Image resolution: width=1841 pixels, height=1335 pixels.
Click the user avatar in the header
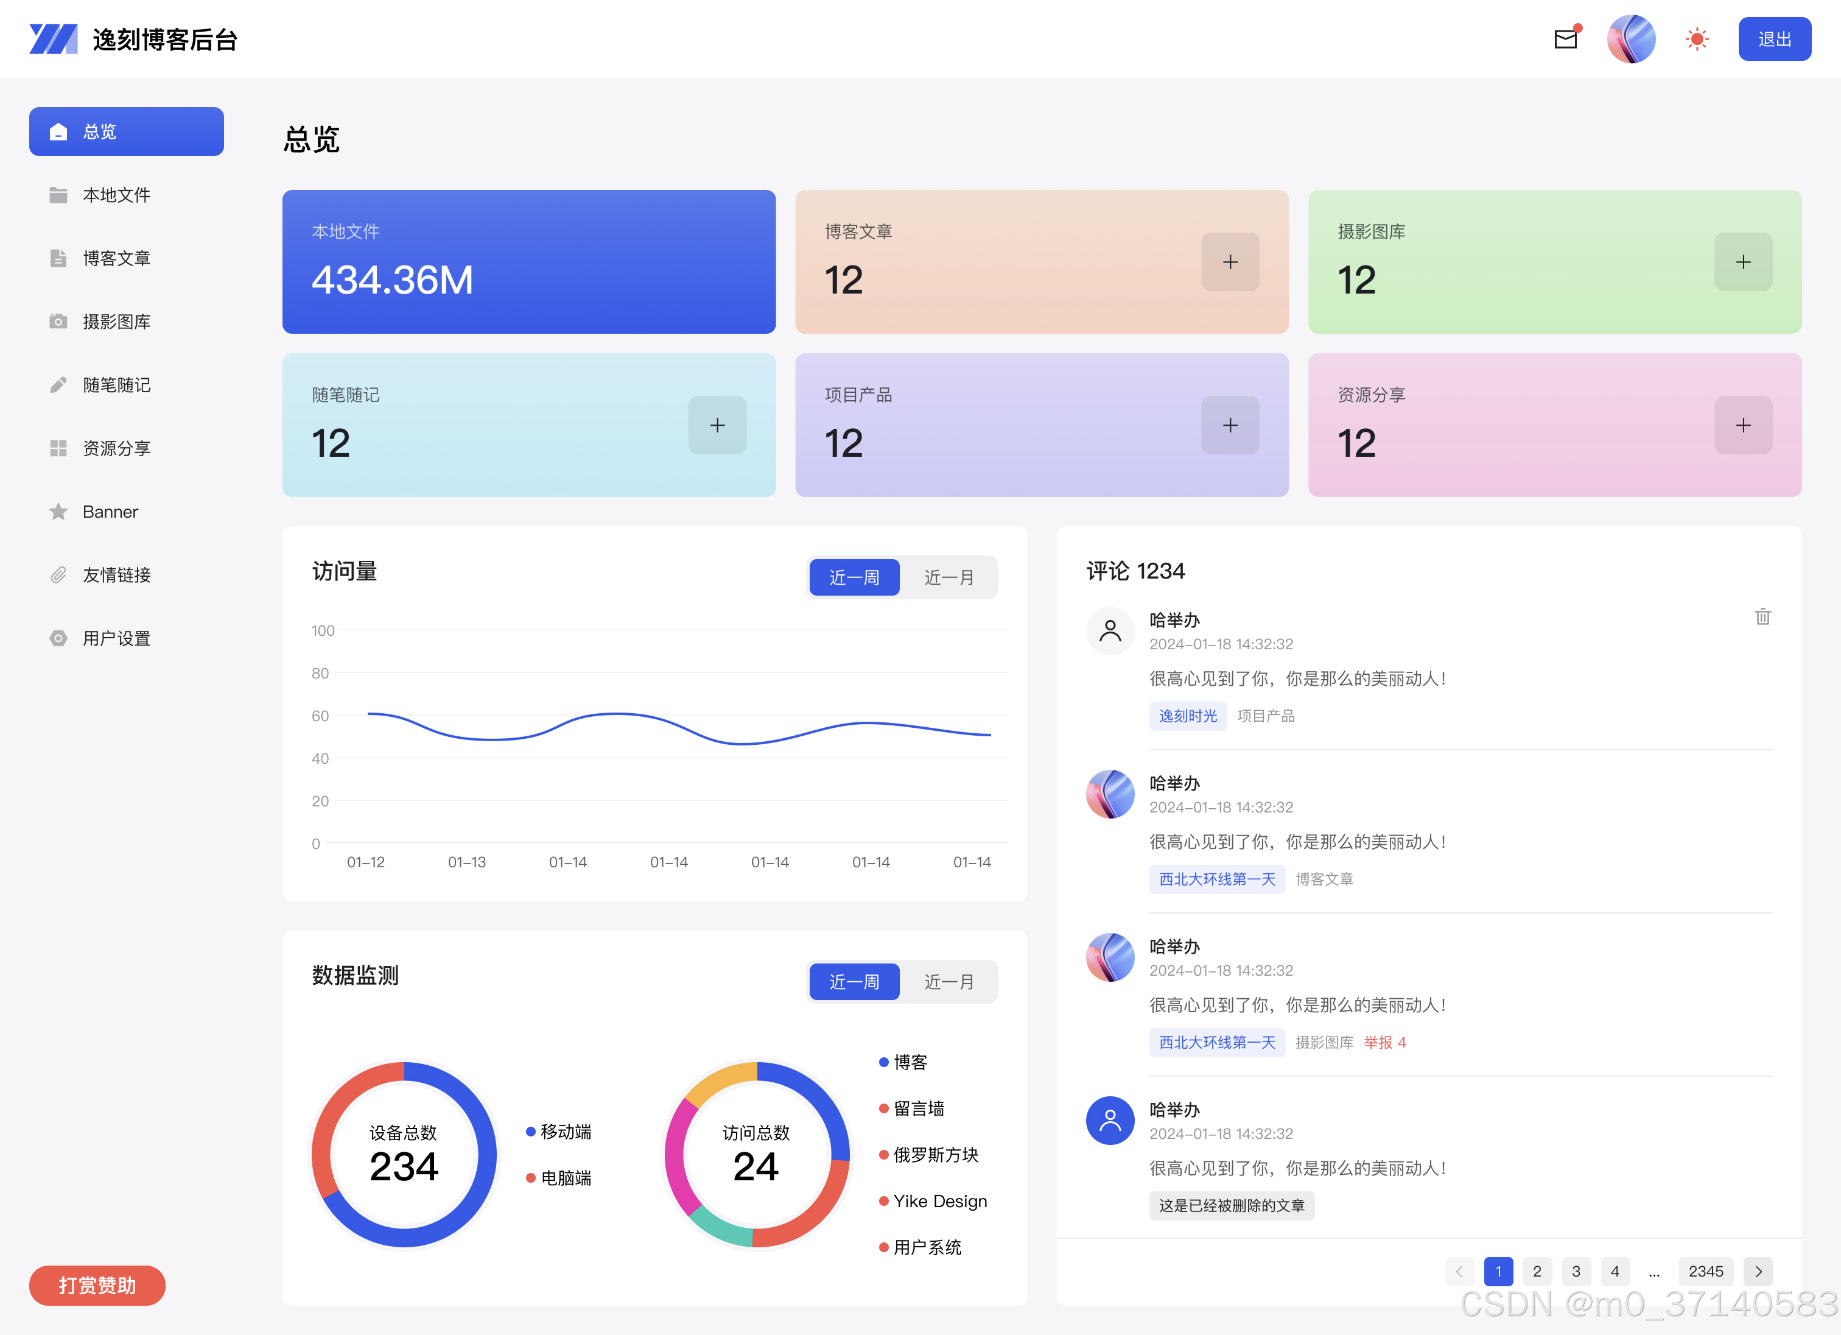click(1631, 39)
